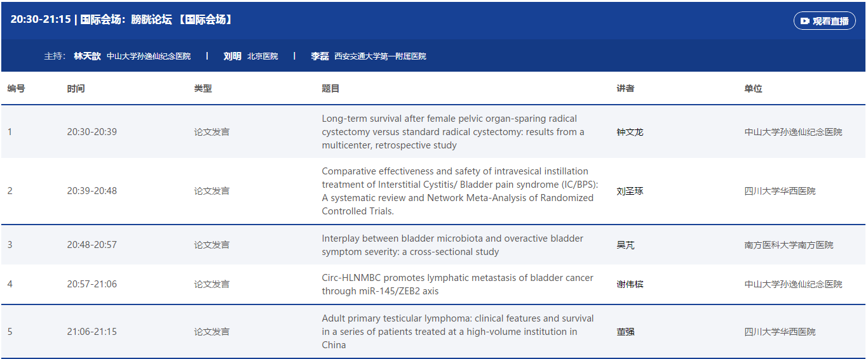Click the video camera icon in 观看直播
The image size is (868, 359).
click(804, 21)
